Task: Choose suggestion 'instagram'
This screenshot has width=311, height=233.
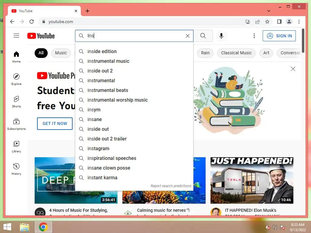Action: click(x=134, y=149)
